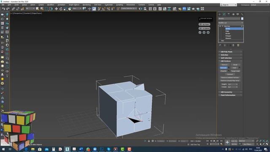Image resolution: width=270 pixels, height=152 pixels.
Task: Select Box base object in stack
Action: (223, 41)
